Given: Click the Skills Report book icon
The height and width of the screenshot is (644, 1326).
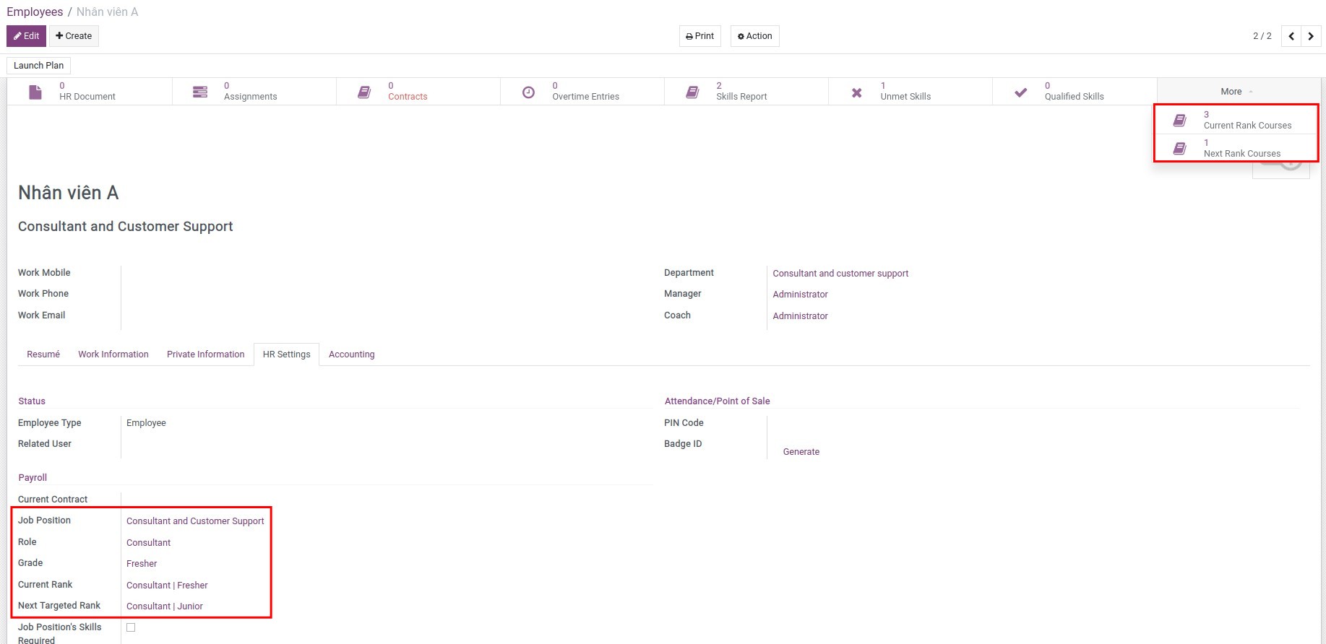Looking at the screenshot, I should click(692, 92).
